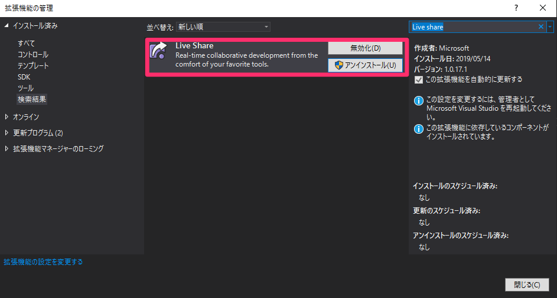The height and width of the screenshot is (298, 557).
Task: Open 拡張機能の設定を変更する link
Action: click(43, 262)
